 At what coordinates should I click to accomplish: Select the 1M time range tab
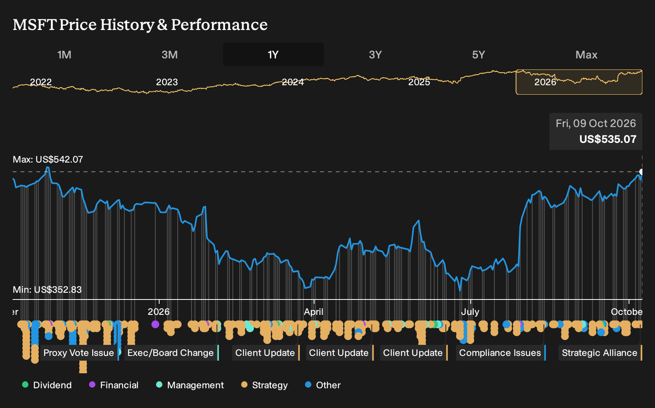tap(64, 54)
